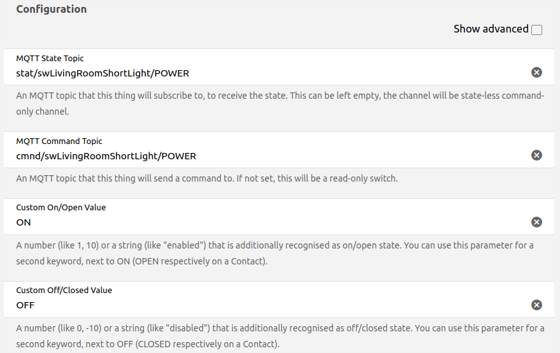The width and height of the screenshot is (560, 353).
Task: Clear the Custom Off/Closed Value field
Action: pyautogui.click(x=536, y=305)
